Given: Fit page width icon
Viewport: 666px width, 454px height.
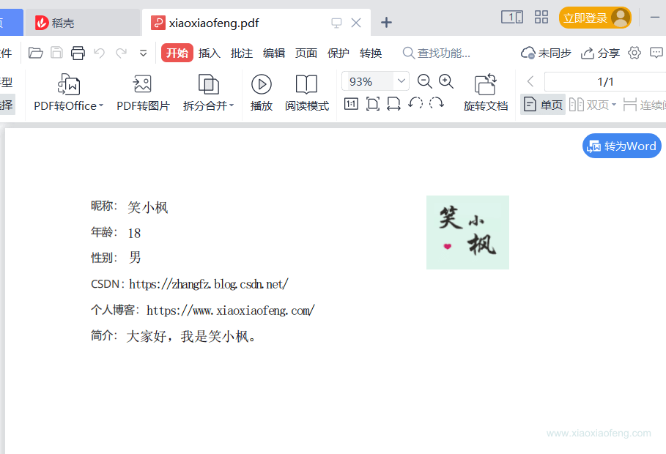Looking at the screenshot, I should tap(393, 104).
